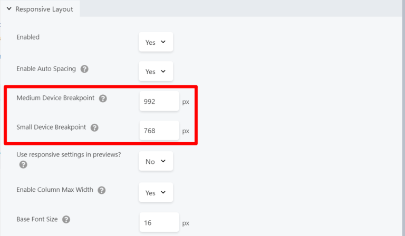The image size is (405, 236).
Task: Click the Small Device Breakpoint field
Action: (159, 131)
